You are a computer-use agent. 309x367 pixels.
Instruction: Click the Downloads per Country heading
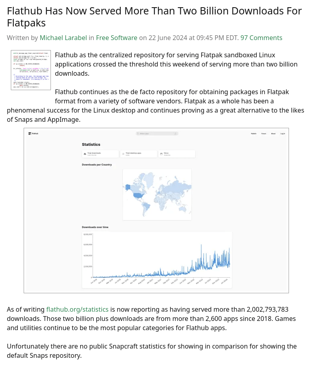pyautogui.click(x=97, y=165)
